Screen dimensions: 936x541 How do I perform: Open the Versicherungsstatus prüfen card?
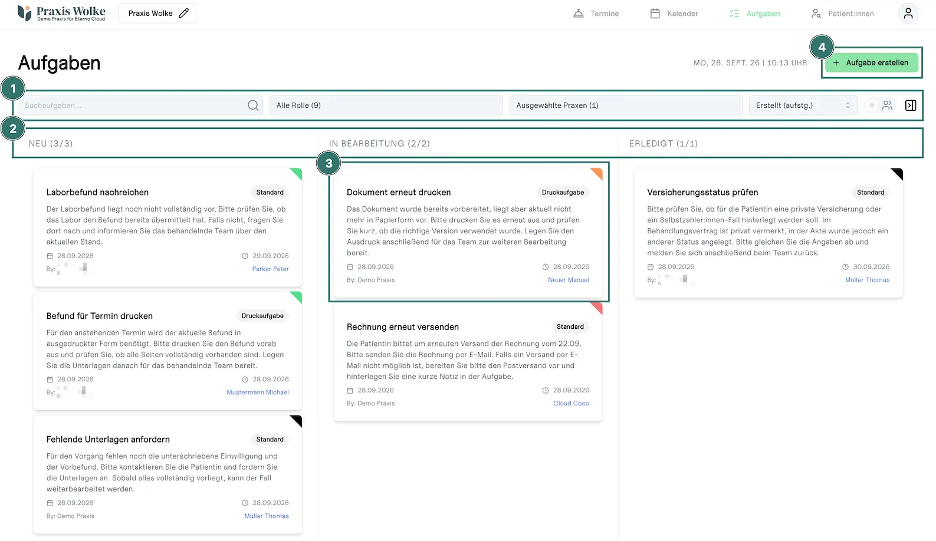coord(768,233)
